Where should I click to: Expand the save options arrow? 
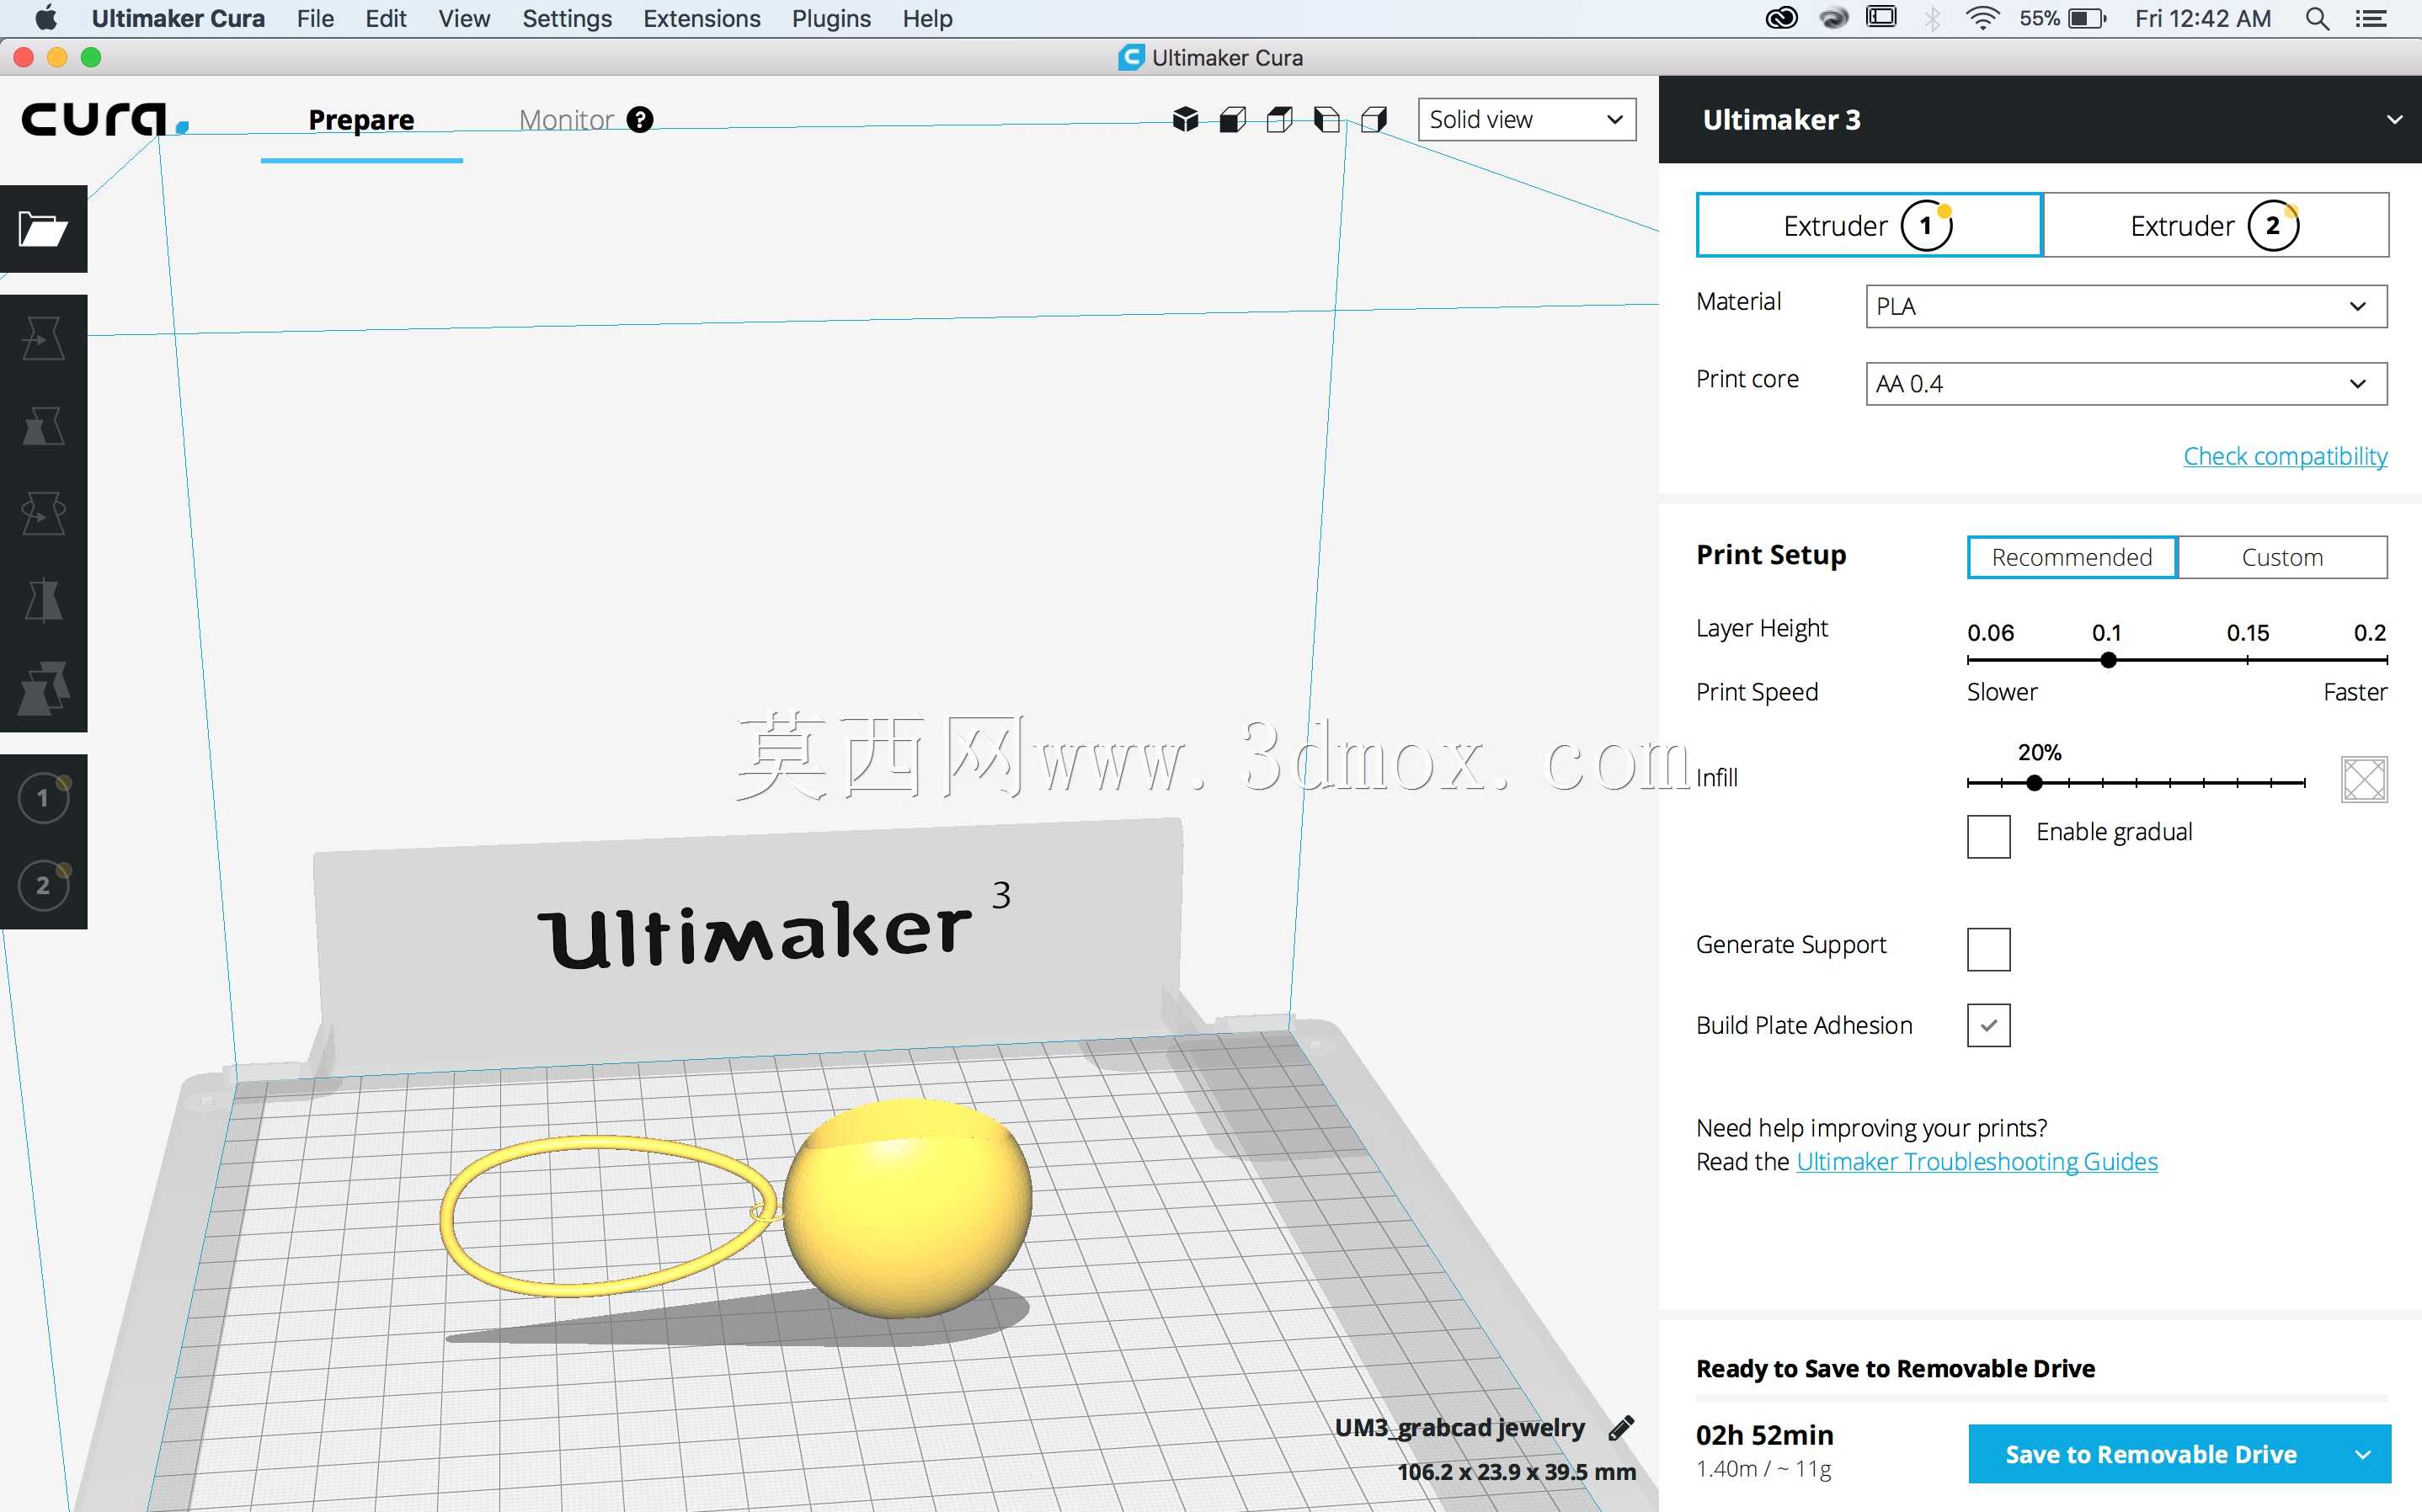(2364, 1454)
